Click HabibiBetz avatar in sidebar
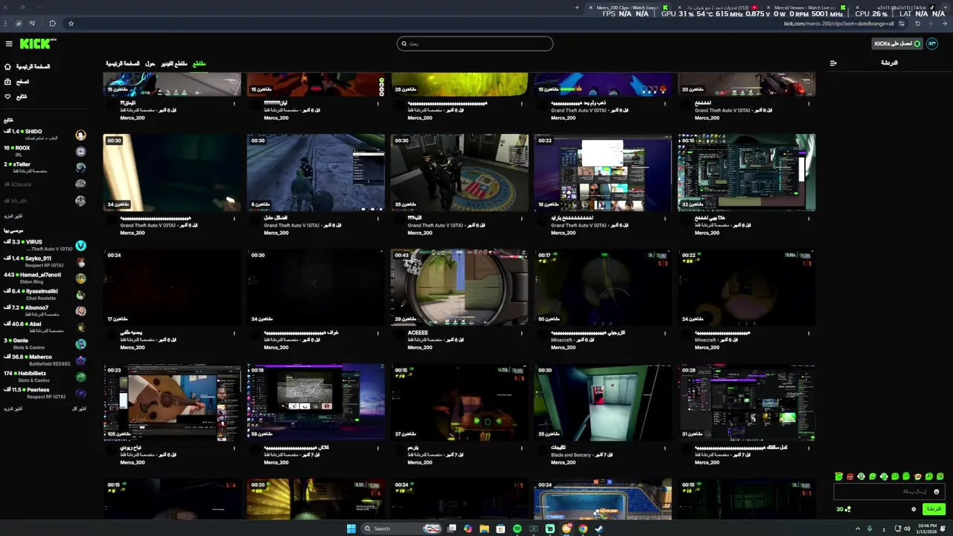Viewport: 953px width, 536px height. point(80,377)
